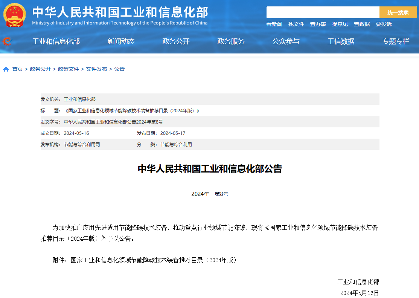Screen dimensions: 419x298
Task: Select the 新闻动态 navigation menu
Action: (x=121, y=41)
